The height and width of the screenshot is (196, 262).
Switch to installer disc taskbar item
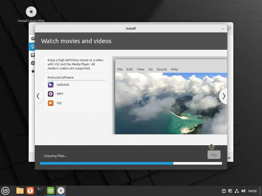tap(61, 191)
